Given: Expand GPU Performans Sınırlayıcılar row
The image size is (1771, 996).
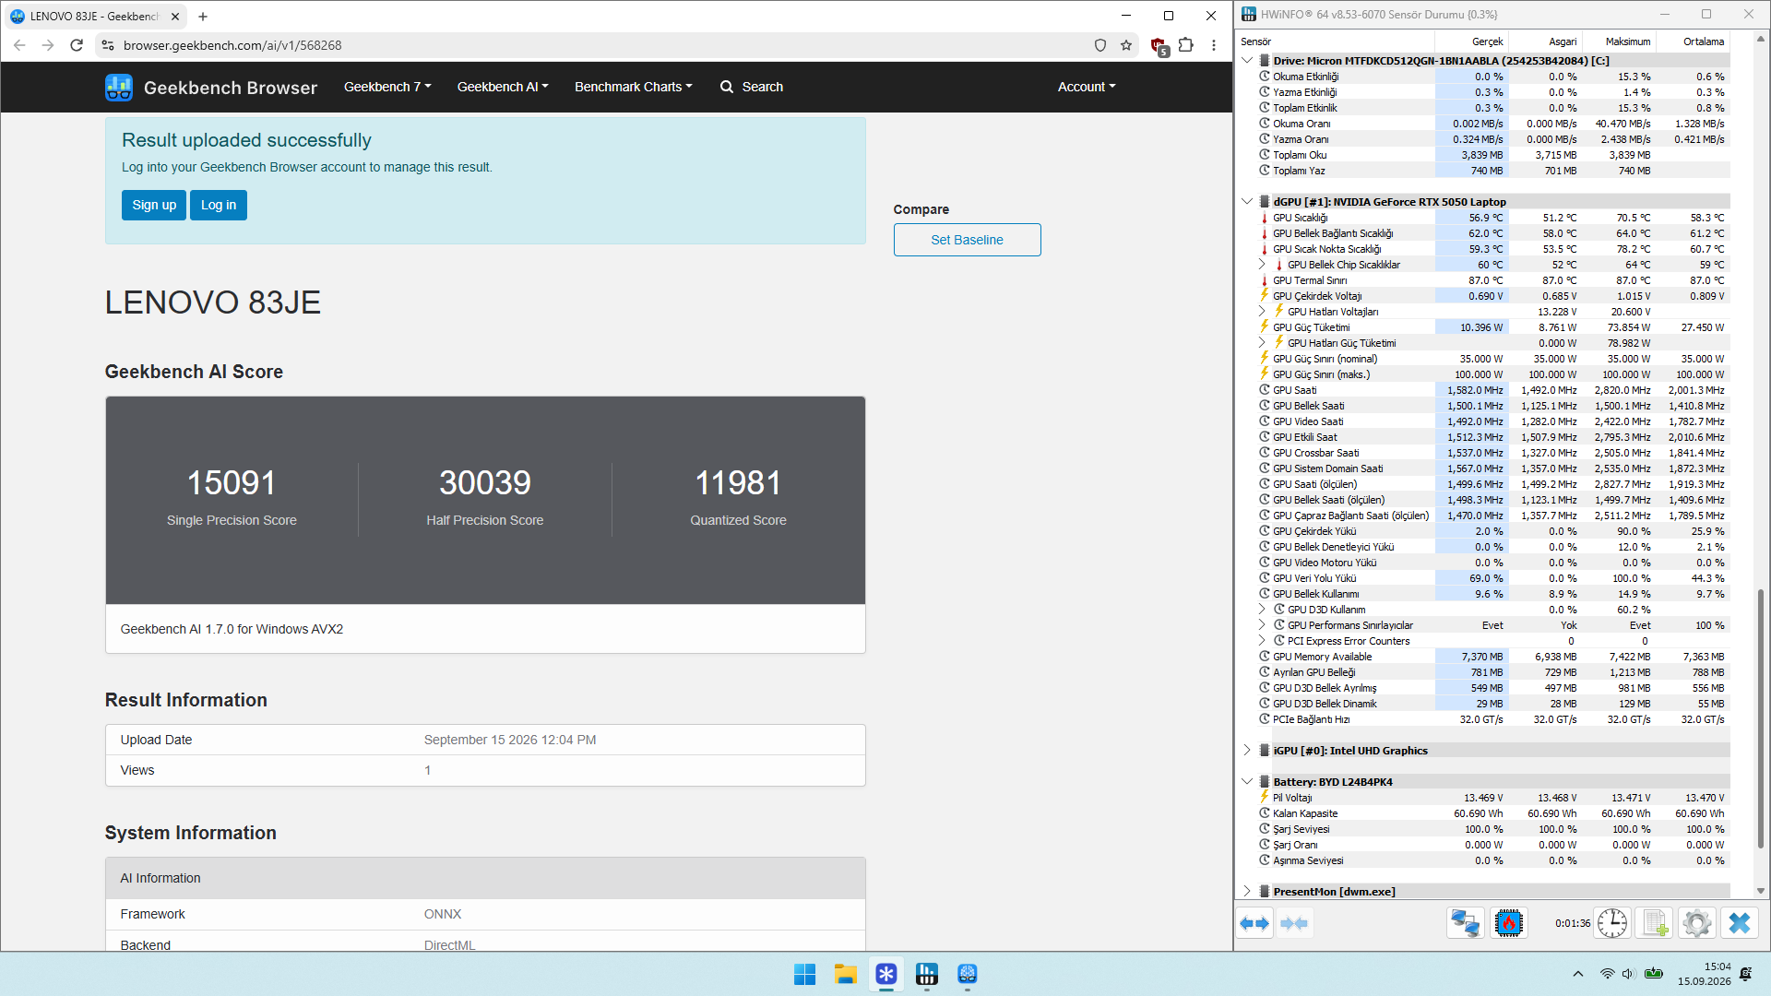Looking at the screenshot, I should click(1263, 625).
